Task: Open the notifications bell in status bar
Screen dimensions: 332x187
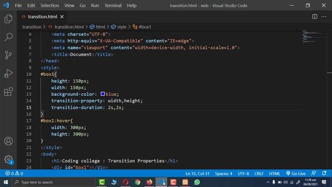Action: coord(324,173)
